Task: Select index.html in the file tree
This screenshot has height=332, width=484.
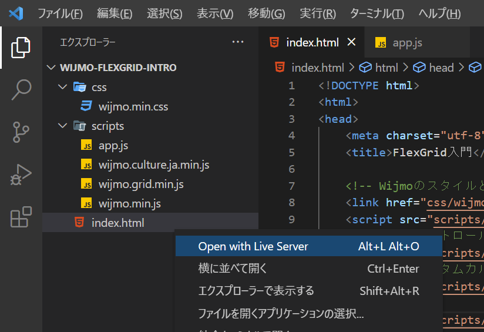Action: (150, 222)
